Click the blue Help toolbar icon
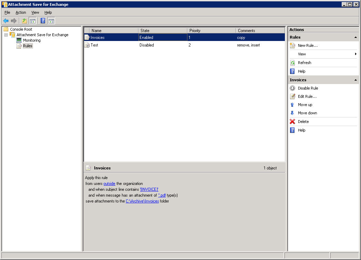Screen dimensions: 361x260 (43, 21)
